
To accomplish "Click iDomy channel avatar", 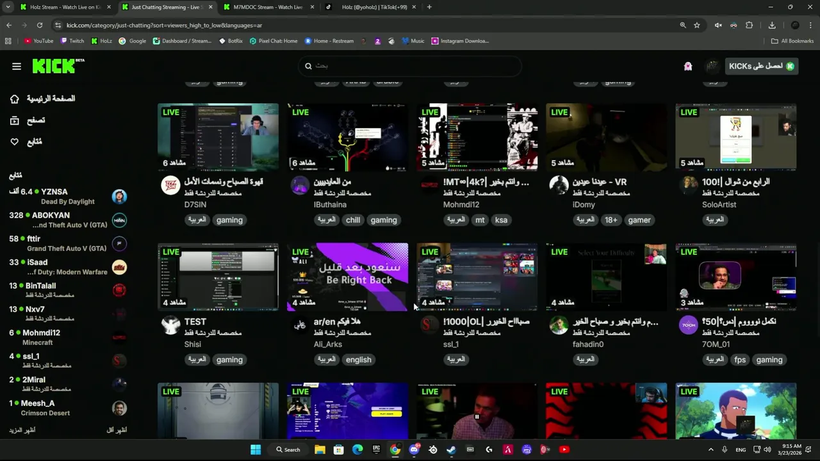I will (559, 185).
